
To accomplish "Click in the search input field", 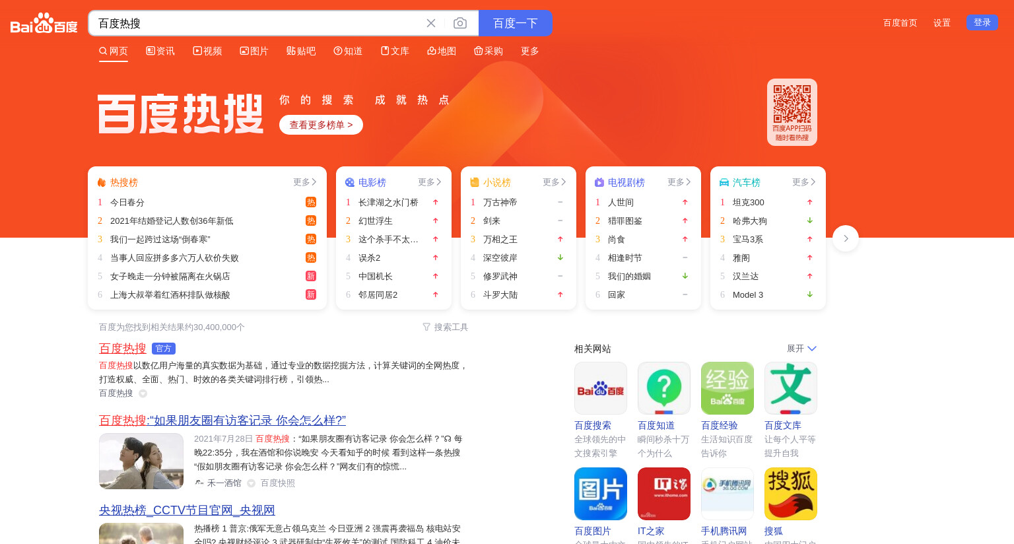I will pos(257,23).
